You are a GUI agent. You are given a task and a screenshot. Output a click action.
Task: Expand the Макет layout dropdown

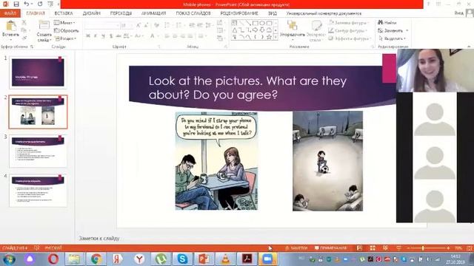tap(64, 23)
